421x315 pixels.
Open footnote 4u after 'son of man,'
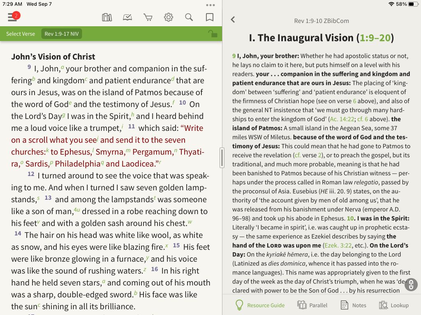77,210
